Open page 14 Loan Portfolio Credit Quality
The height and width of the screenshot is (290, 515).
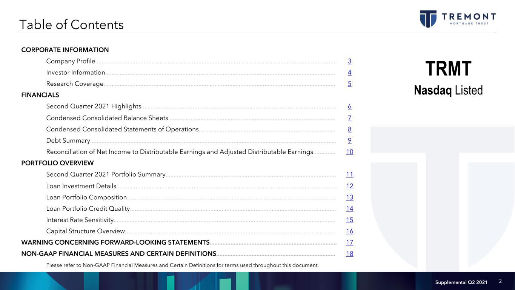349,208
